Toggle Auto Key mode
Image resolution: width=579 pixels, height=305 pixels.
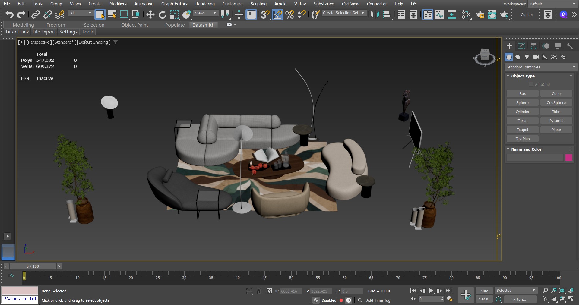click(x=484, y=291)
